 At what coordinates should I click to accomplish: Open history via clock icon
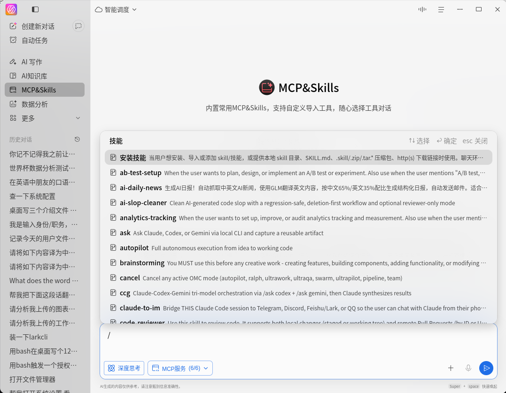(x=77, y=139)
